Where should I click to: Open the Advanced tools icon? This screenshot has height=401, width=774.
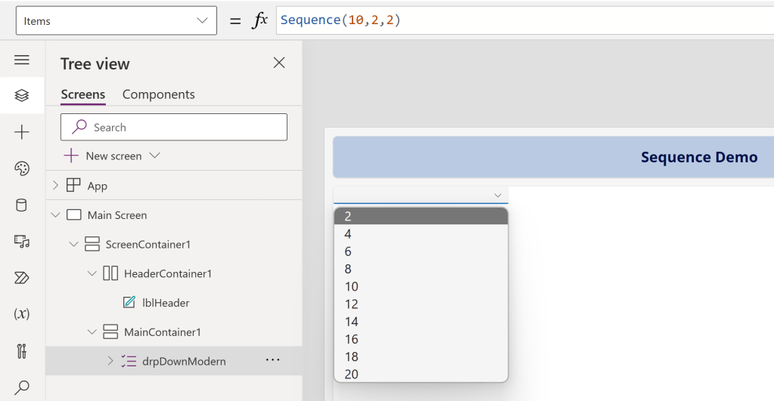pos(22,350)
